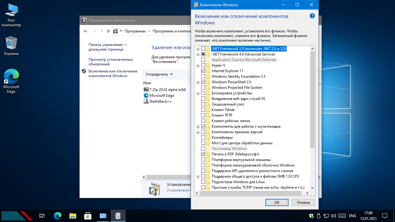
Task: Click the components list horizontal scroll-right arrow
Action: coord(307,193)
